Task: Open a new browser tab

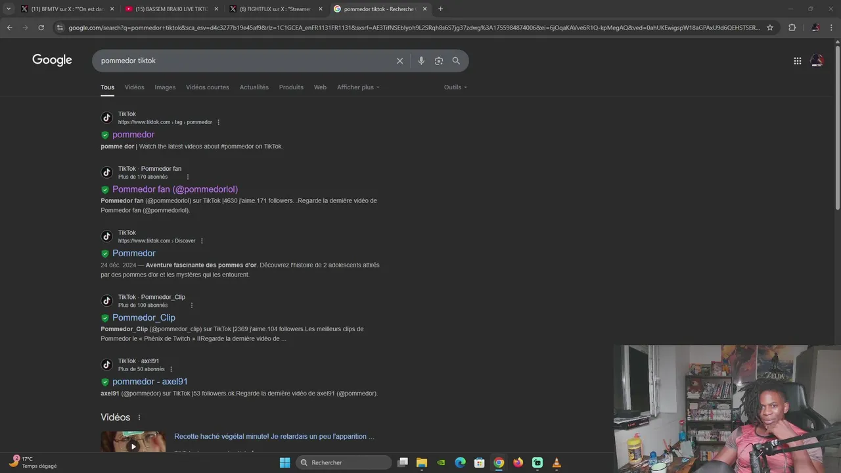Action: pos(440,9)
